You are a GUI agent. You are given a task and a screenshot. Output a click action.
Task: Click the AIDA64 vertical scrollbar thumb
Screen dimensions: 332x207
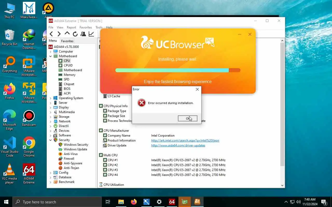[282, 104]
